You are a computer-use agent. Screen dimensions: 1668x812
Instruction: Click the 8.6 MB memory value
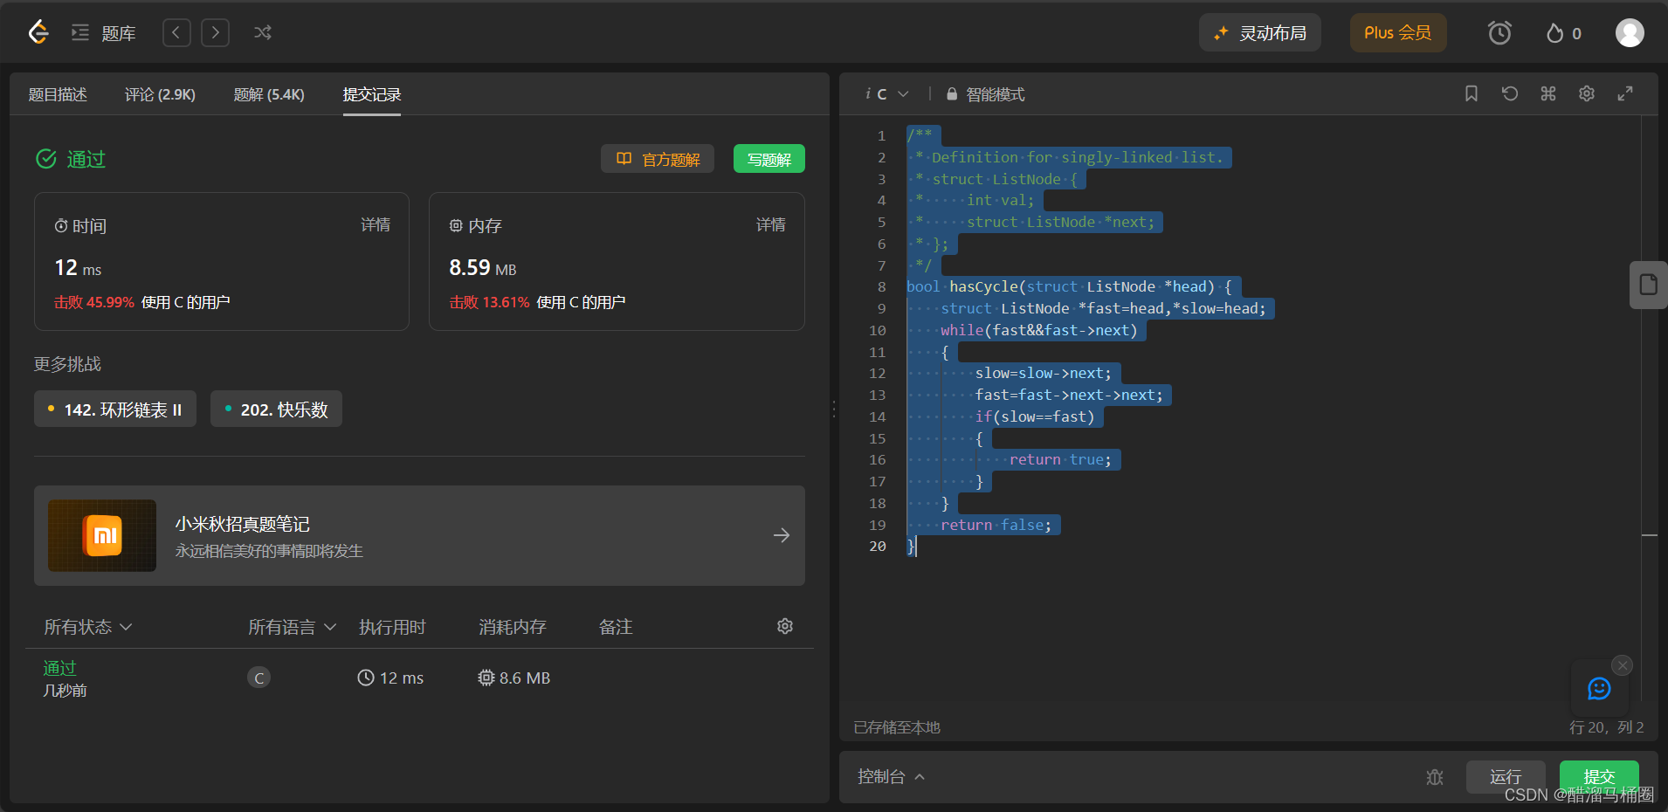pyautogui.click(x=513, y=678)
